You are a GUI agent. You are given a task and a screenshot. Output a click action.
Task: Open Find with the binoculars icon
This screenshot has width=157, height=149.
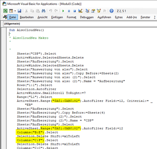point(43,11)
